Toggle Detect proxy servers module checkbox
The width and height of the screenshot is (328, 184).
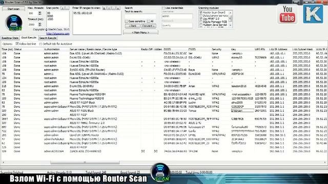tap(201, 15)
